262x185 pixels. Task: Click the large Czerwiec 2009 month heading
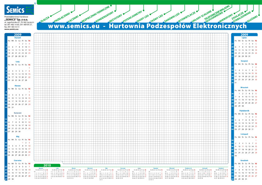18,160
